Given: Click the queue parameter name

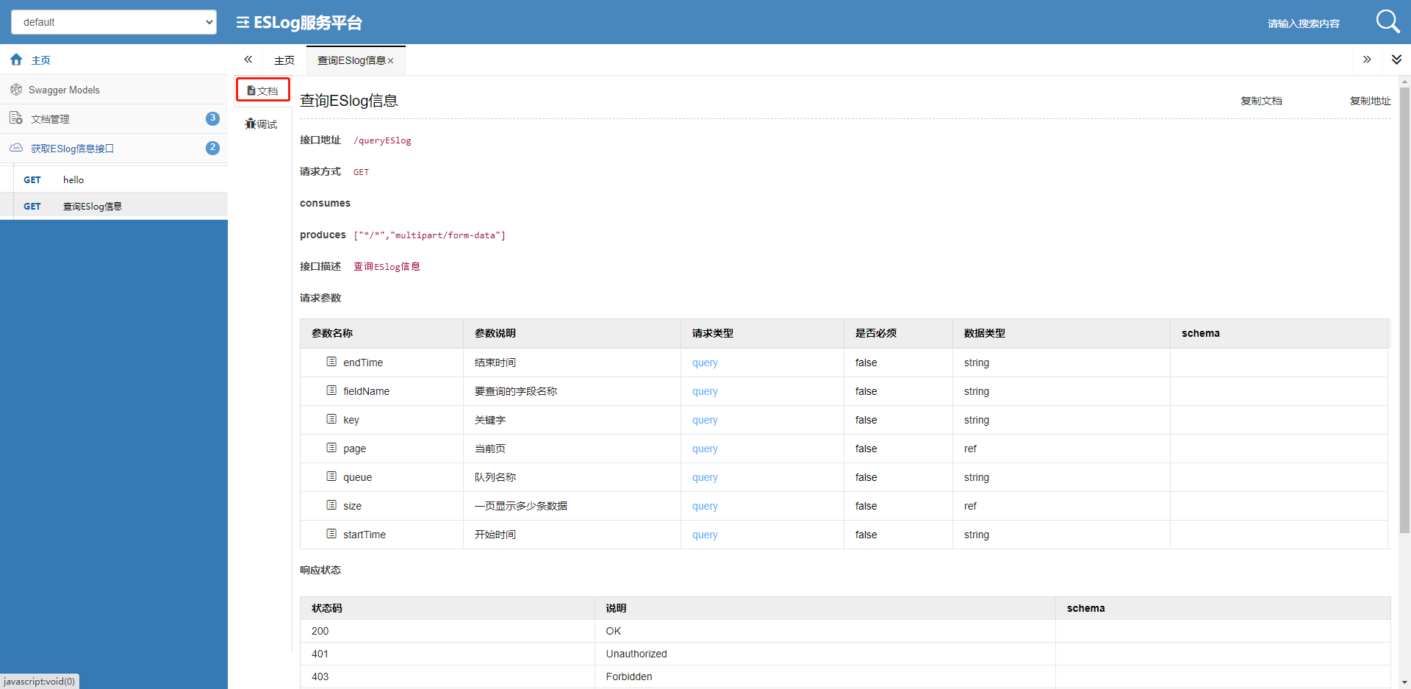Looking at the screenshot, I should [357, 477].
